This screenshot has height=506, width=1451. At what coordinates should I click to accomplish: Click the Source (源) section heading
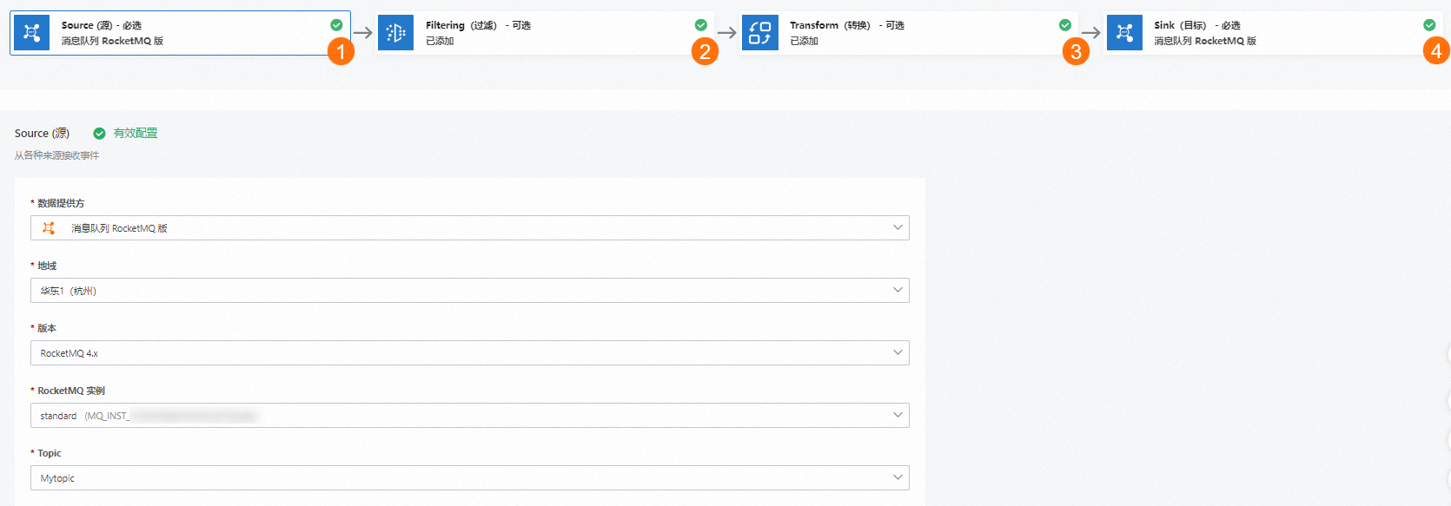(42, 134)
